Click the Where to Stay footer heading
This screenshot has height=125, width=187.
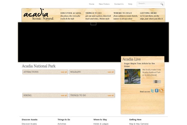point(100,120)
